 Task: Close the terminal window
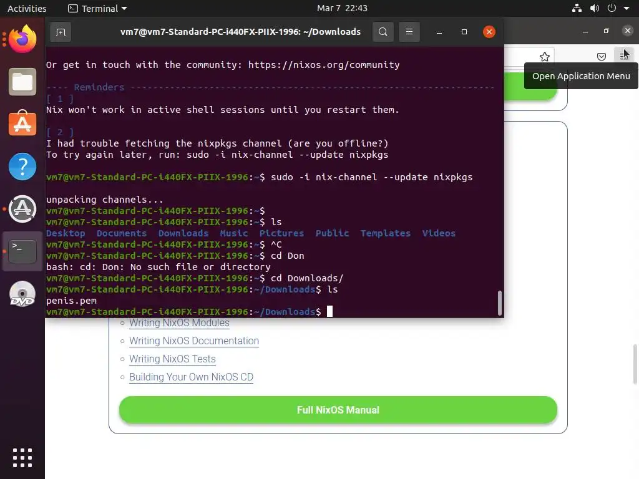[x=489, y=32]
